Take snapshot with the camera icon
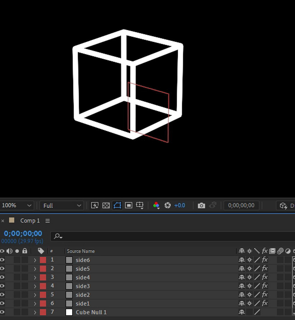Image resolution: width=295 pixels, height=320 pixels. coord(201,205)
